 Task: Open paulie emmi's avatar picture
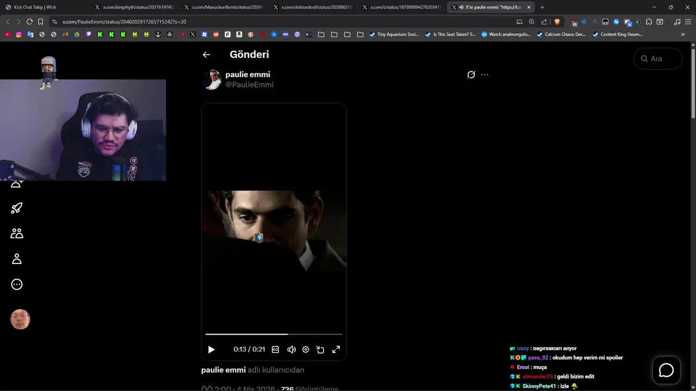[212, 79]
